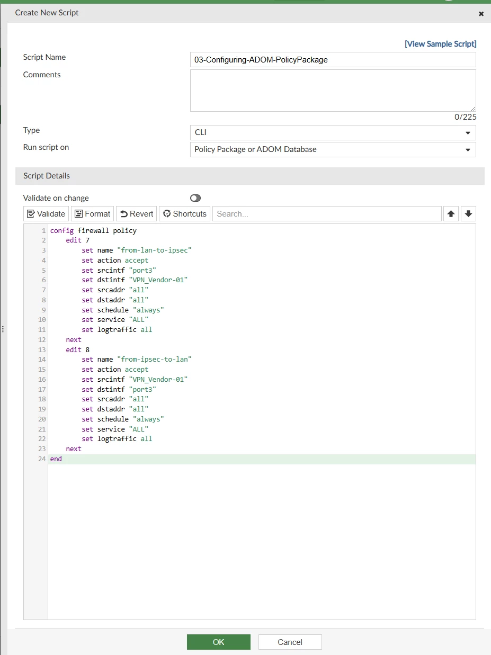This screenshot has width=491, height=655.
Task: Toggle the Validate on change switch
Action: tap(195, 198)
